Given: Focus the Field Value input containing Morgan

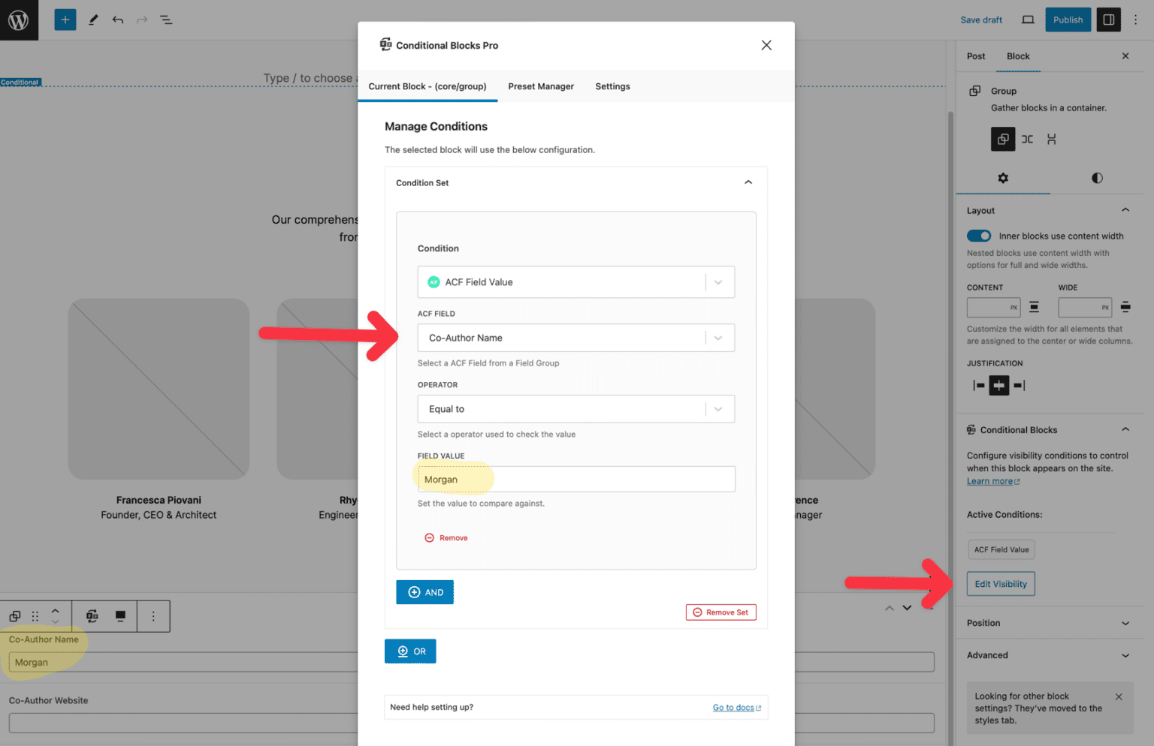Looking at the screenshot, I should click(576, 480).
